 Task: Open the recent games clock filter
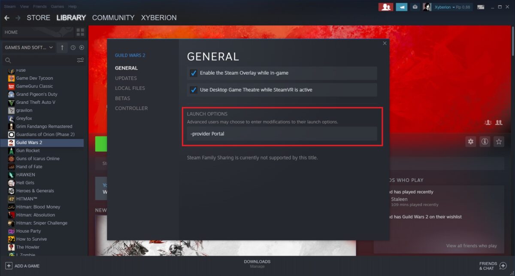point(72,47)
